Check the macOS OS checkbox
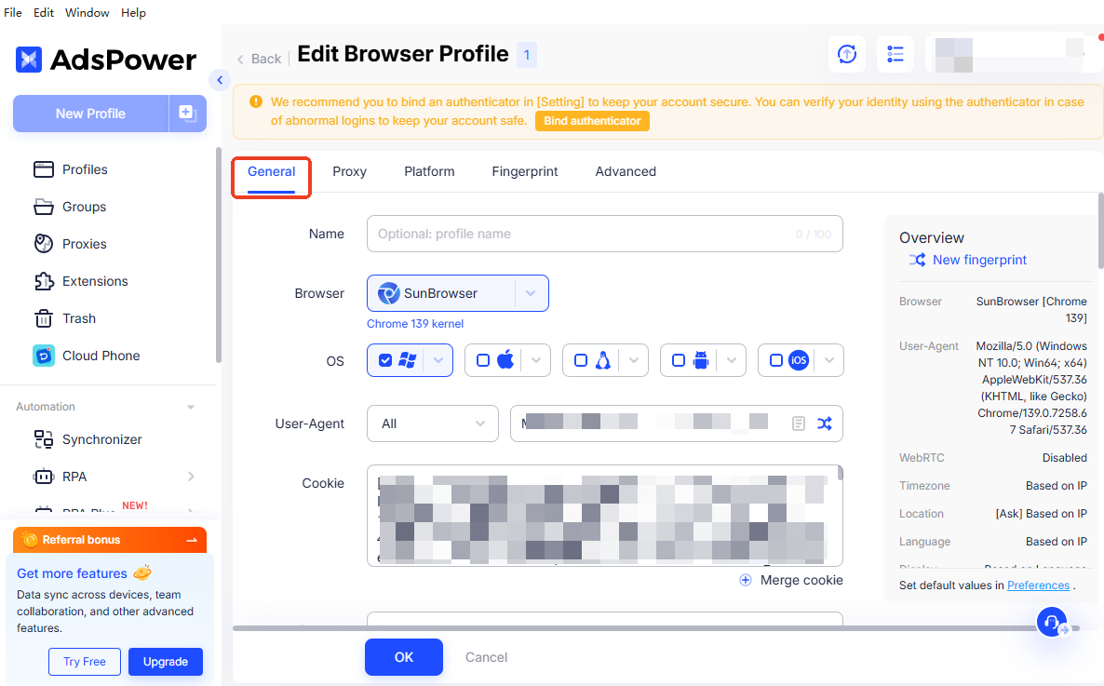Viewport: 1104px width, 686px height. (x=483, y=360)
